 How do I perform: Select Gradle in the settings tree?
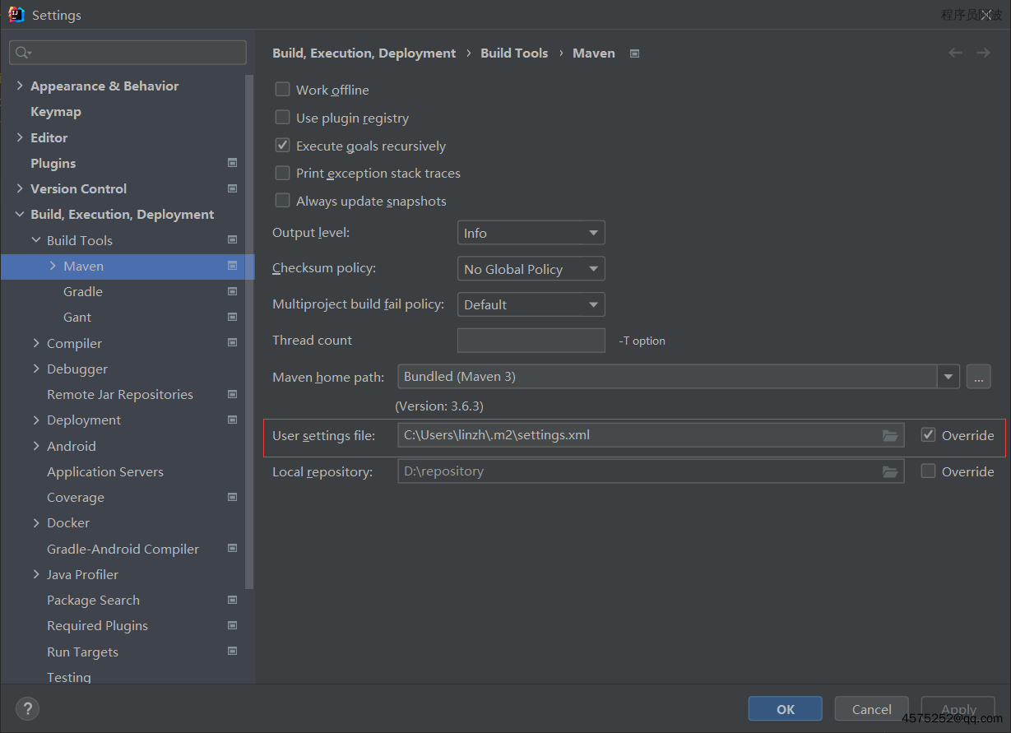[x=83, y=291]
